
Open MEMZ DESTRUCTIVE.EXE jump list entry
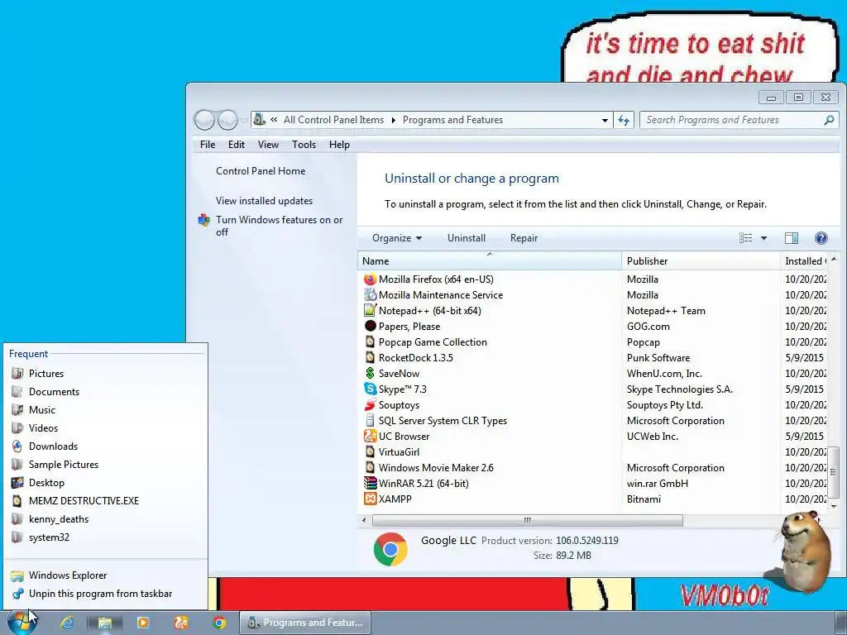(x=105, y=501)
